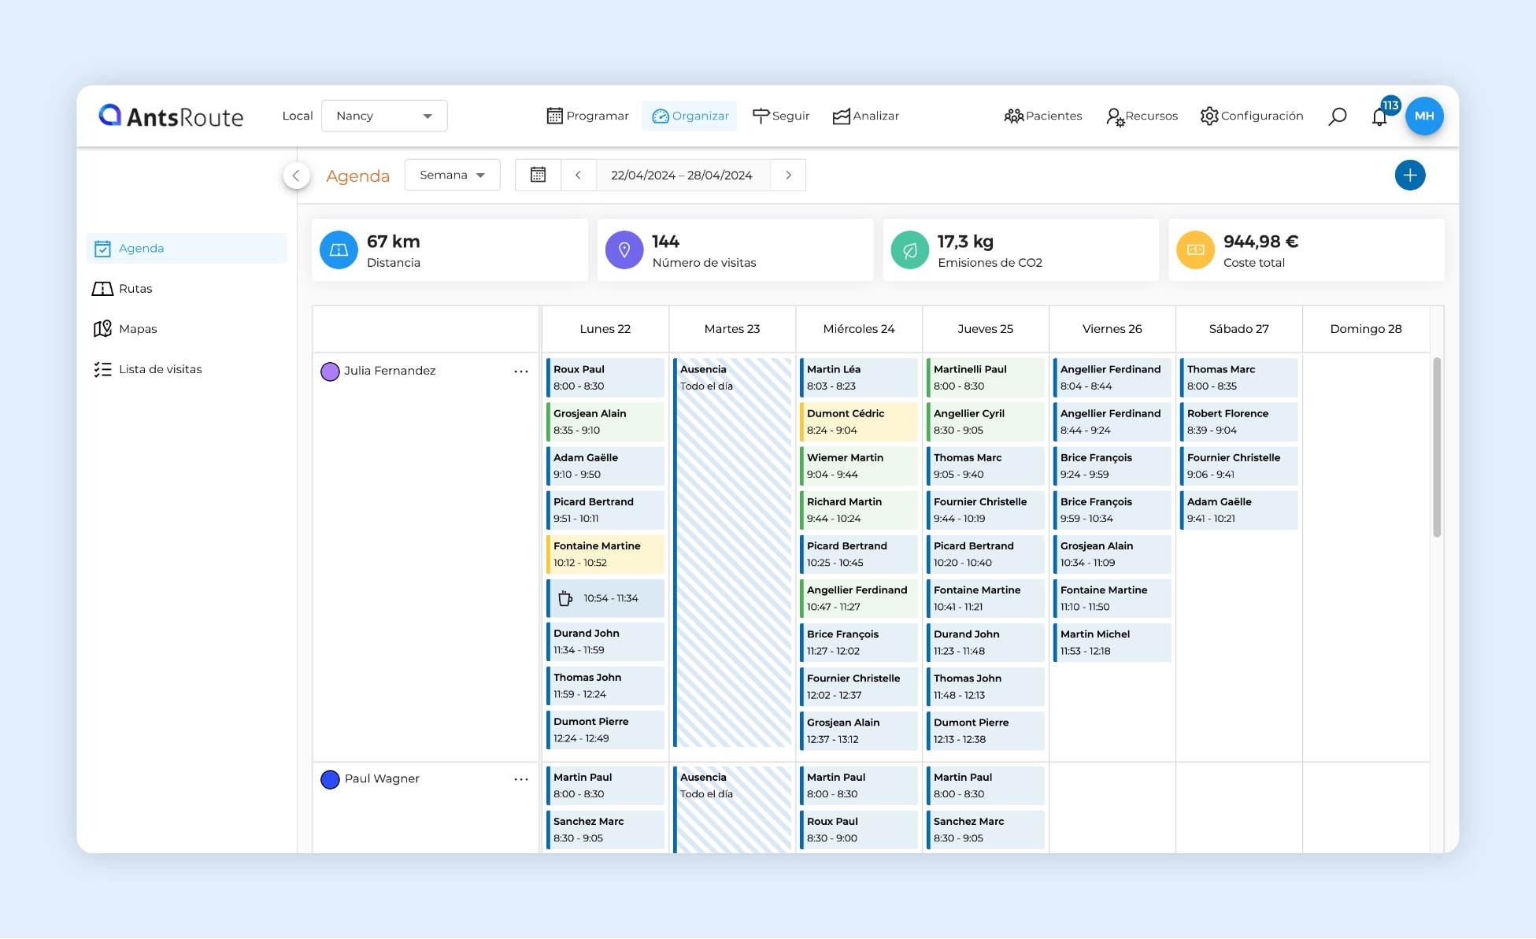Expand the Semana view dropdown
This screenshot has width=1536, height=939.
click(452, 175)
